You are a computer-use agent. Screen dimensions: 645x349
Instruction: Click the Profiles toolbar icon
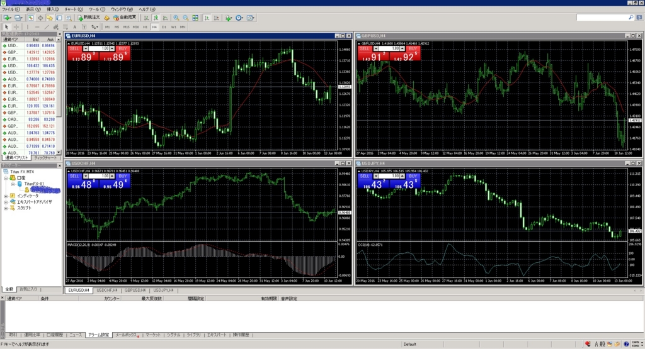18,18
